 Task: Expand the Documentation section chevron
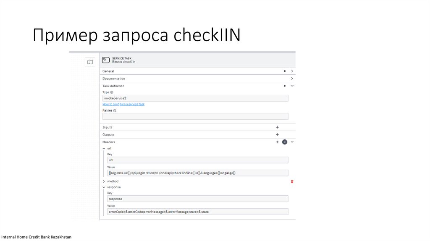coord(292,79)
